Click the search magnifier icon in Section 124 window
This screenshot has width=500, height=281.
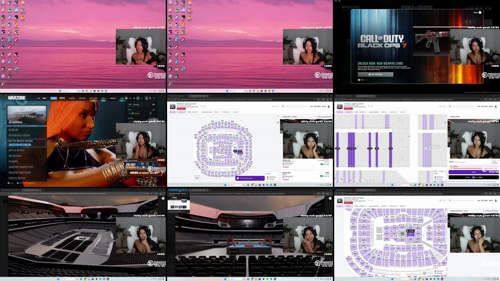point(283,106)
